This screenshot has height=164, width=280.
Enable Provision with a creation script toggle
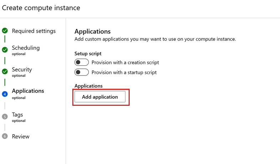pos(81,62)
